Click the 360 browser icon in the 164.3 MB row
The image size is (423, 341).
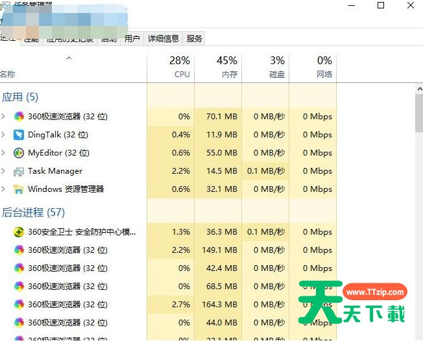pos(19,304)
